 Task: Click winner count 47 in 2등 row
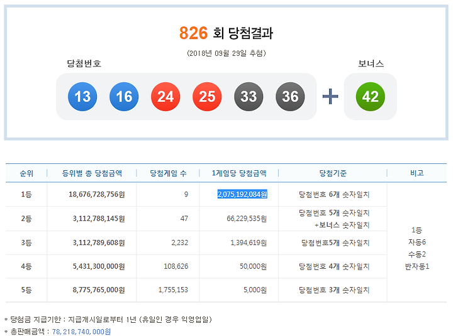coord(184,219)
